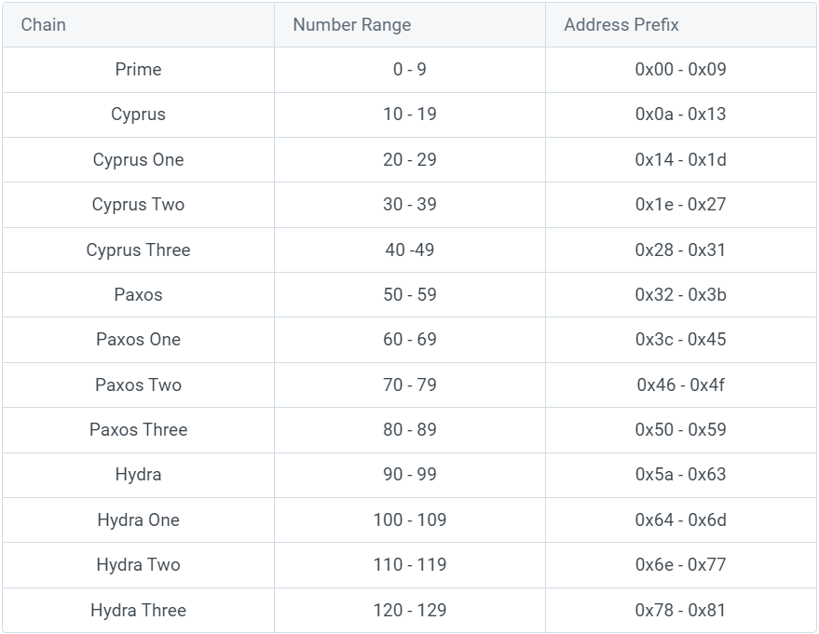Select the 0x3c - 0x45 prefix cell
The image size is (819, 634).
680,340
